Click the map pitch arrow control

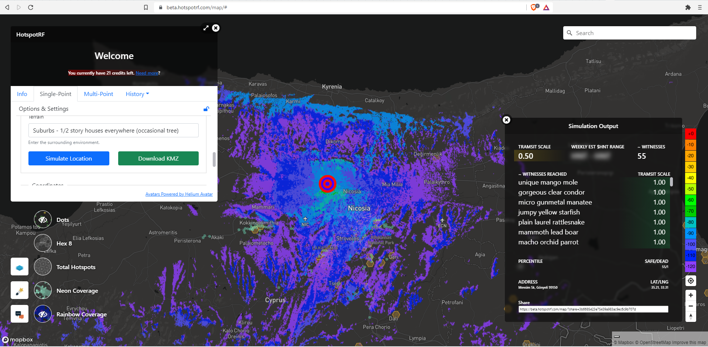click(x=691, y=316)
